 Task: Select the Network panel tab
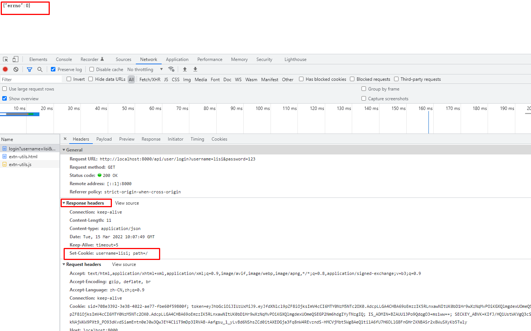coord(149,59)
